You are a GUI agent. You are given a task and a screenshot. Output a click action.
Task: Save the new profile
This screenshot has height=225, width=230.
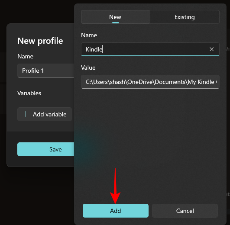[46, 149]
